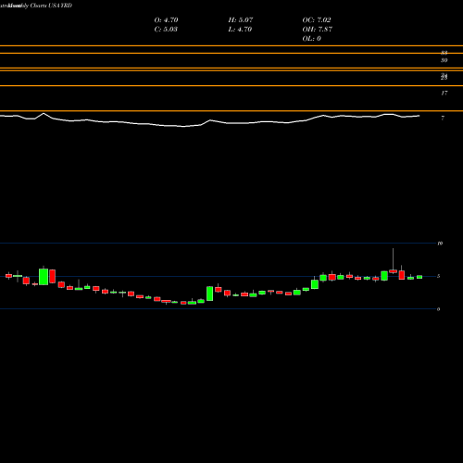Image resolution: width=463 pixels, height=463 pixels.
Task: Click the close value C: 5.03
Action: 166,30
